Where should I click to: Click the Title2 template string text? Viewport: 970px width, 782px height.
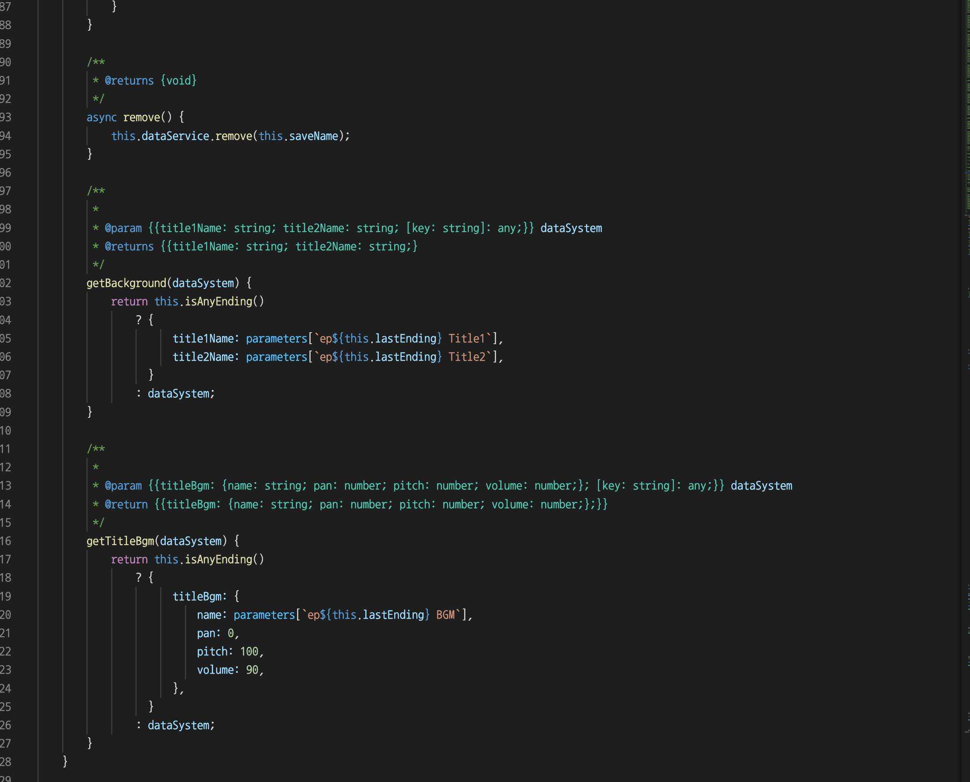pyautogui.click(x=466, y=357)
